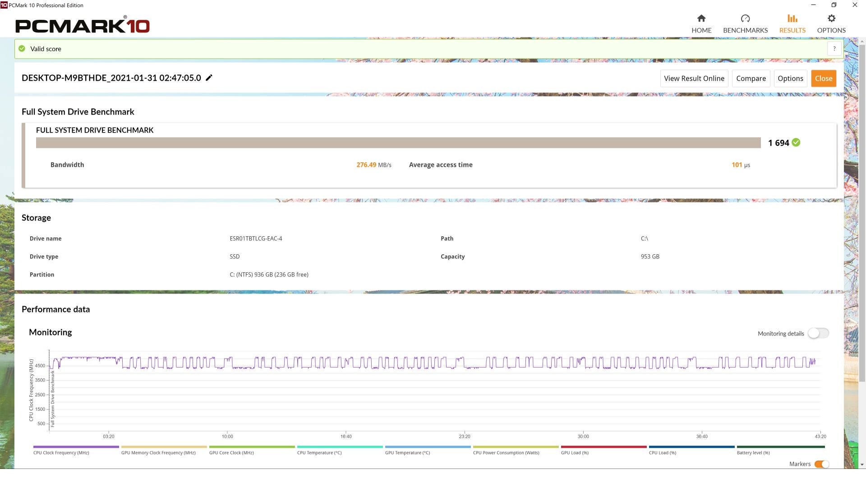The height and width of the screenshot is (487, 866).
Task: Minimize the PCMark 10 window
Action: (813, 5)
